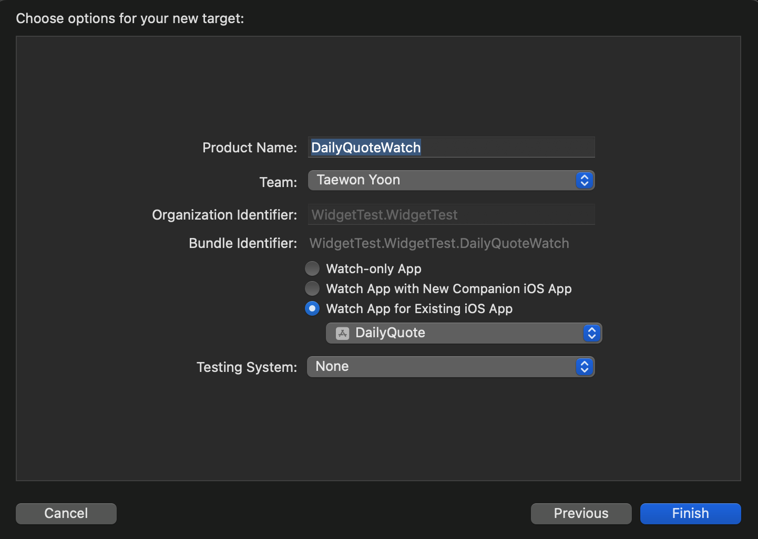Click the Testing System chevron arrows
This screenshot has width=758, height=539.
pos(584,367)
